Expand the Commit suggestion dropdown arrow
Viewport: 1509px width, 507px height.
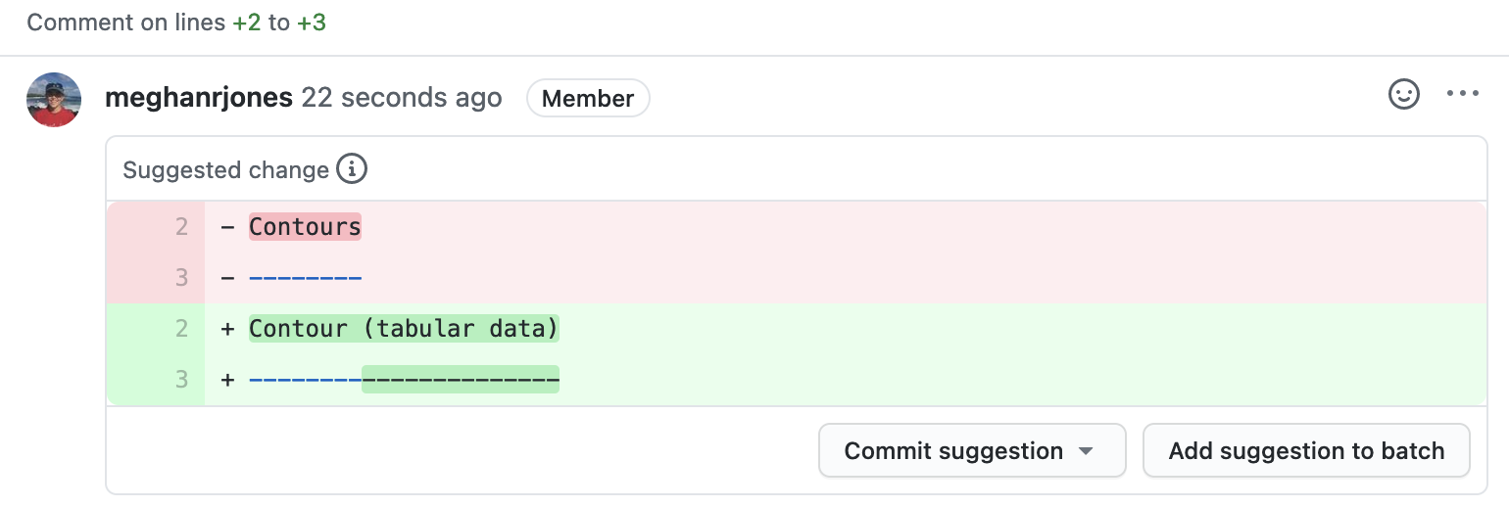tap(1085, 451)
